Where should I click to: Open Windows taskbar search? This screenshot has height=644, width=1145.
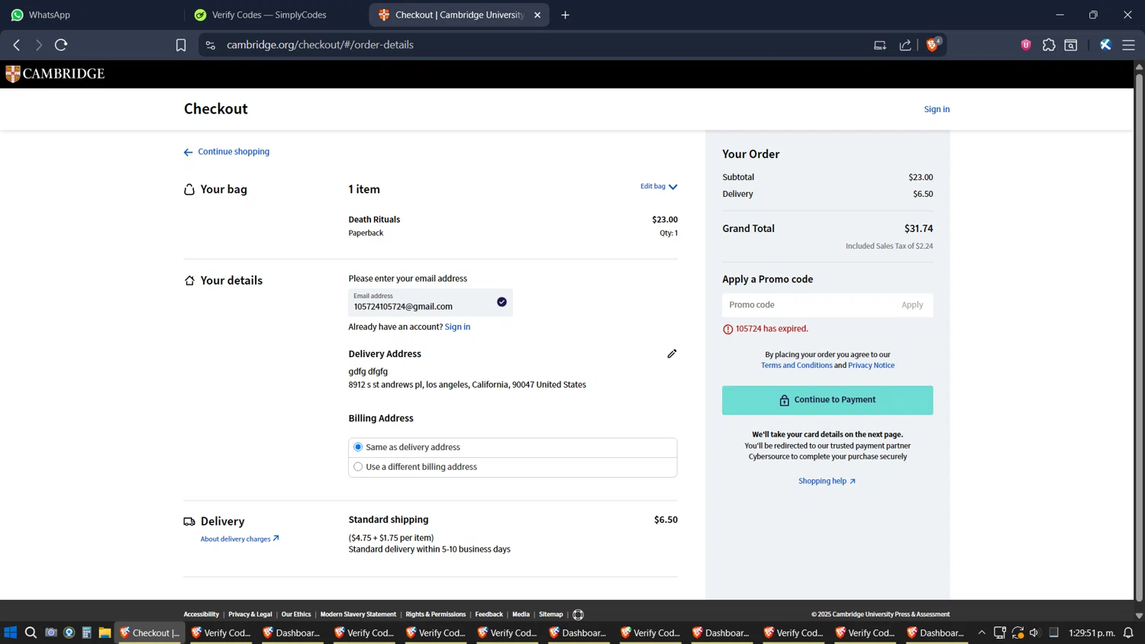[31, 633]
